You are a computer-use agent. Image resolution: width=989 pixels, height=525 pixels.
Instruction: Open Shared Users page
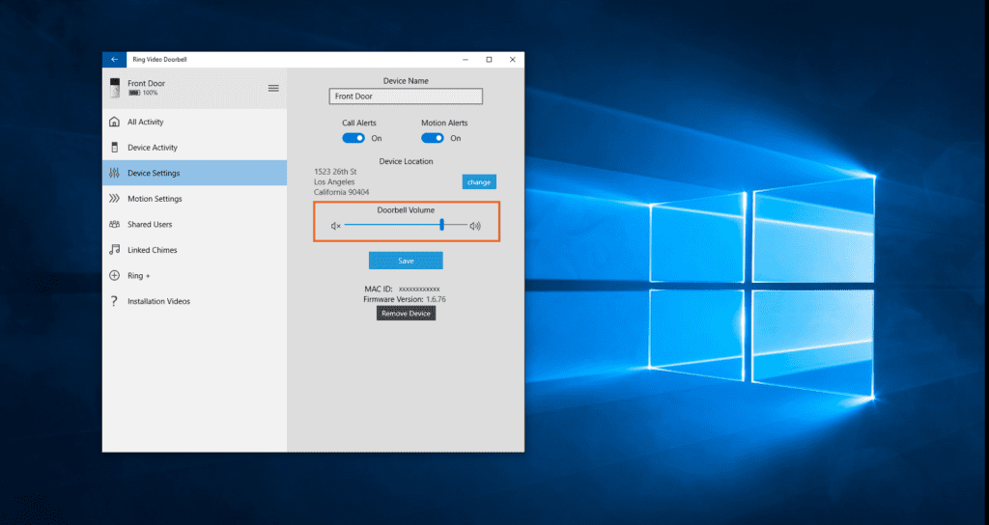194,224
